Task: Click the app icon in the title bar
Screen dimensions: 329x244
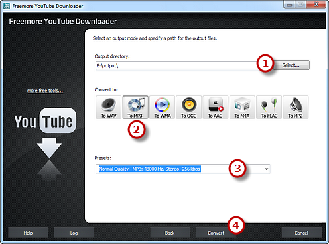Action: click(x=7, y=6)
